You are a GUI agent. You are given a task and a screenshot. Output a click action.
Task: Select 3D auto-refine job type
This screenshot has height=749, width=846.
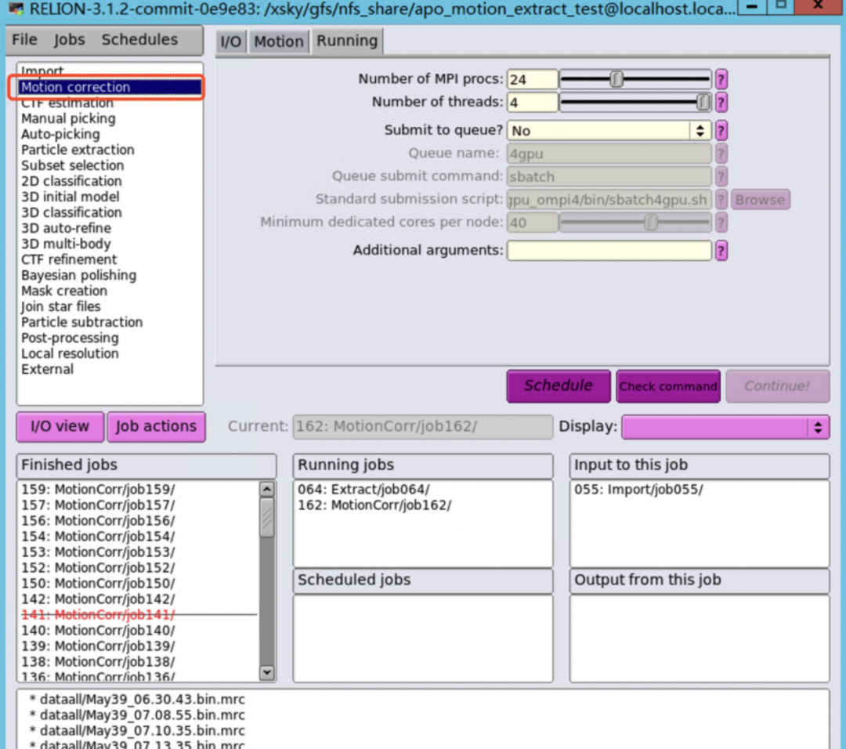point(110,228)
